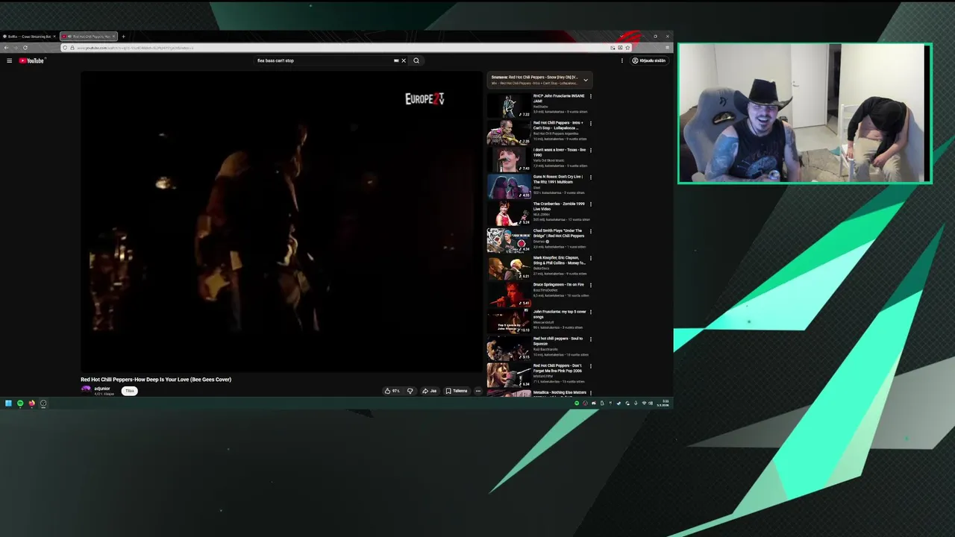The image size is (955, 537).
Task: Go back using browser back arrow
Action: click(6, 48)
